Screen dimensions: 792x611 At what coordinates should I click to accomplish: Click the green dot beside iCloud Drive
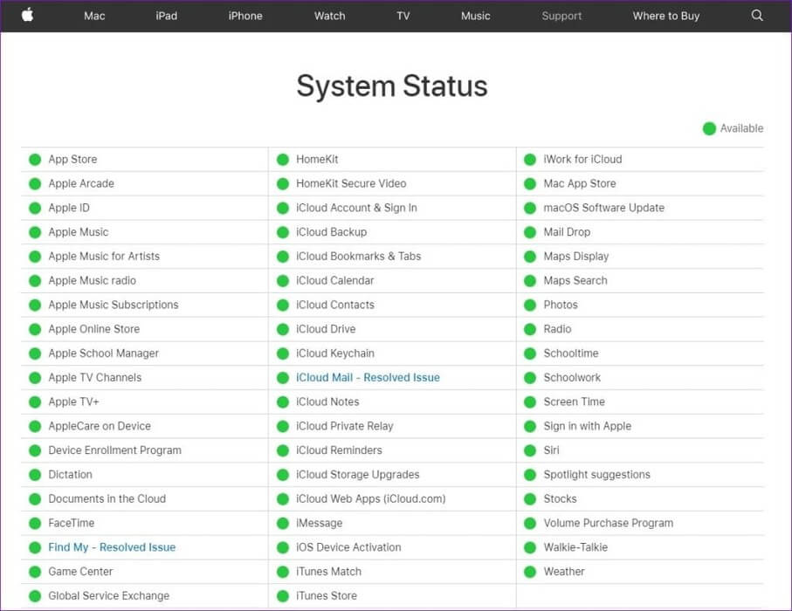(x=283, y=329)
